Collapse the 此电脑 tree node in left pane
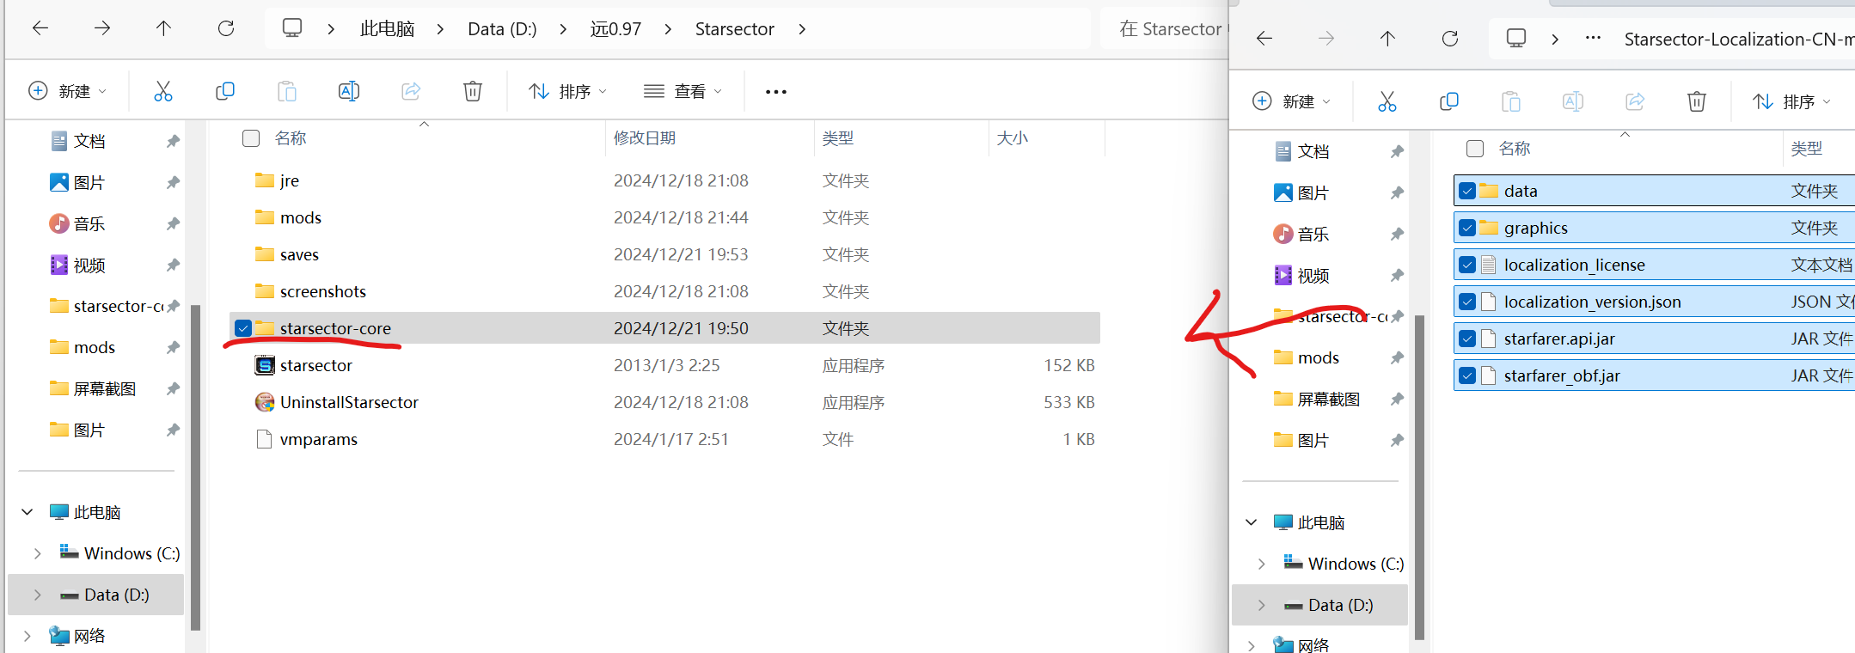This screenshot has height=653, width=1855. (x=28, y=512)
